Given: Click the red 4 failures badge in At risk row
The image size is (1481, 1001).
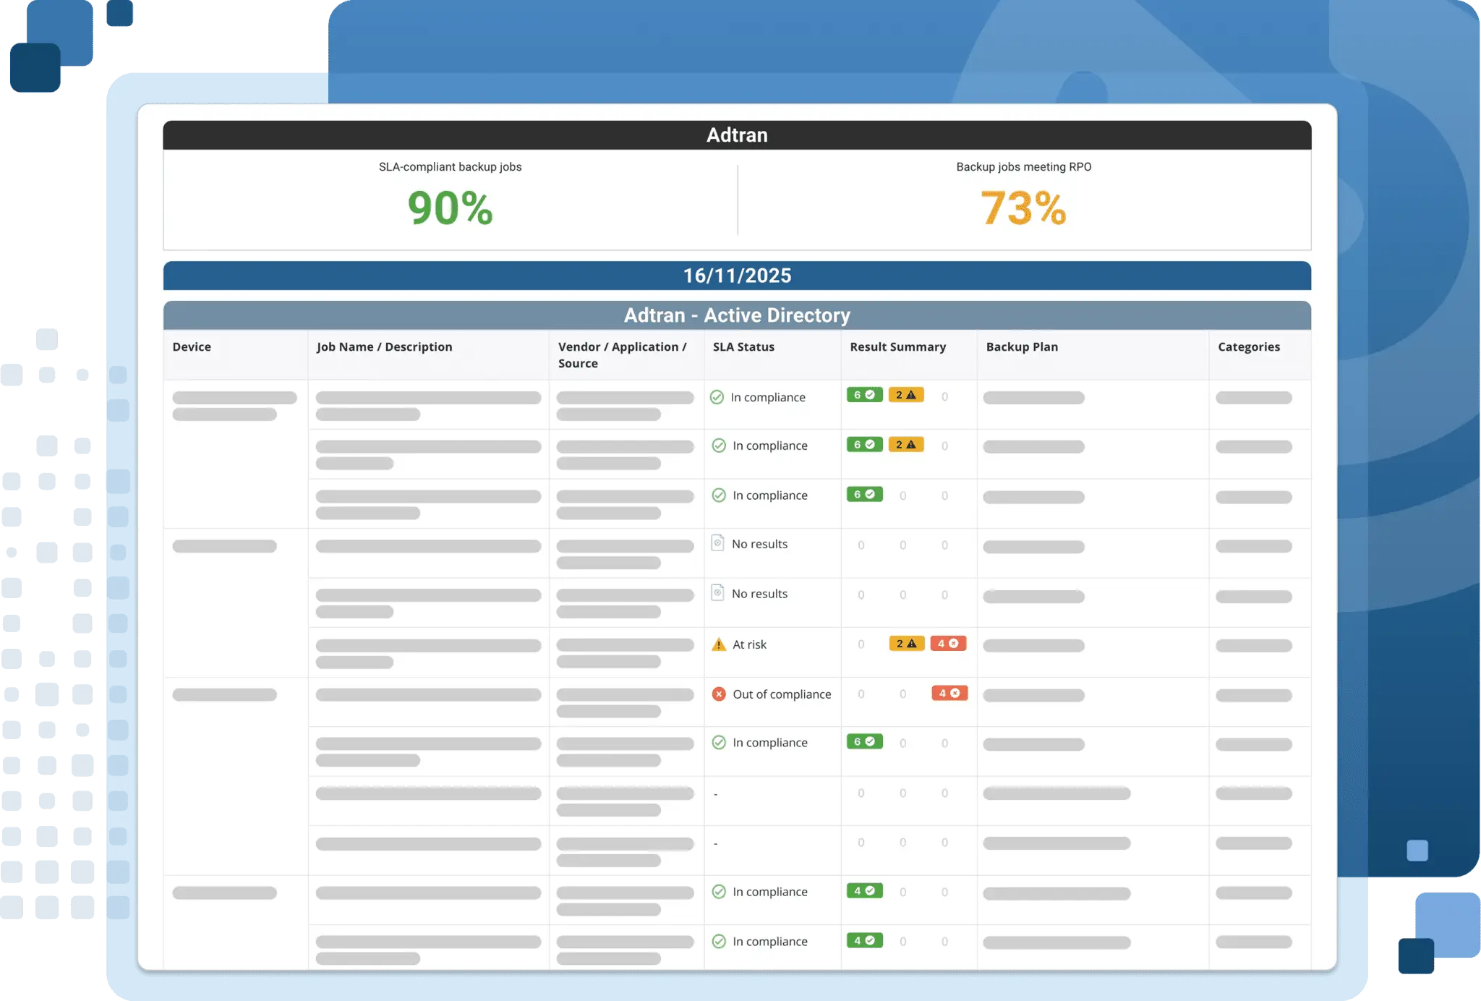Looking at the screenshot, I should pyautogui.click(x=948, y=644).
